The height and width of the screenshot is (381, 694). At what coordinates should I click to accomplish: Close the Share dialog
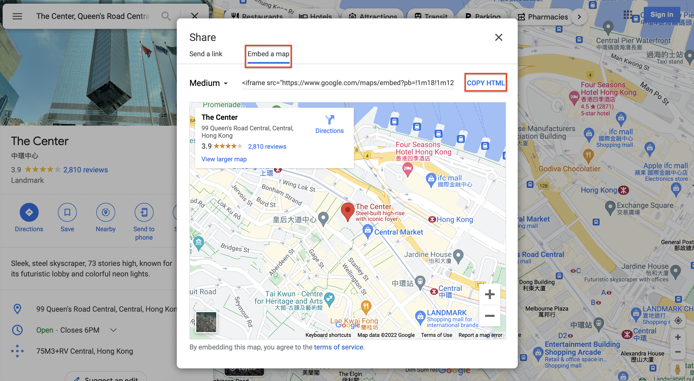499,37
